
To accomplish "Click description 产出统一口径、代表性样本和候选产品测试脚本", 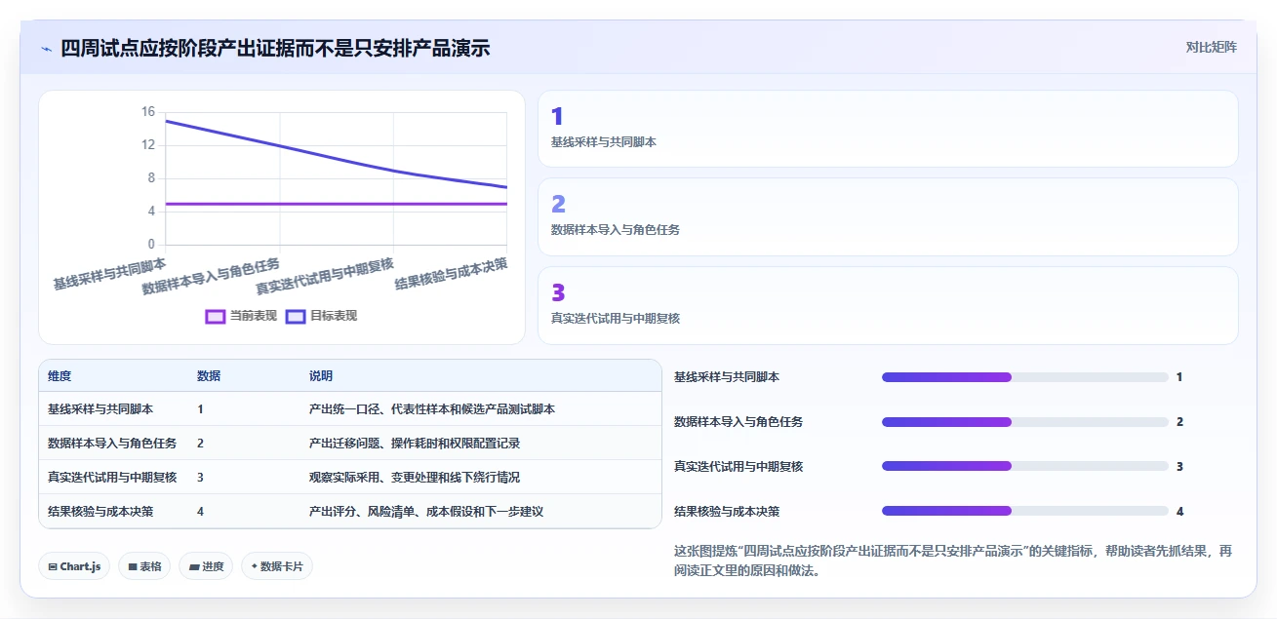I will pyautogui.click(x=432, y=409).
